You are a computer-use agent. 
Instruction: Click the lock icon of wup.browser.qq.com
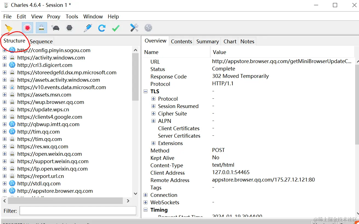pyautogui.click(x=12, y=102)
